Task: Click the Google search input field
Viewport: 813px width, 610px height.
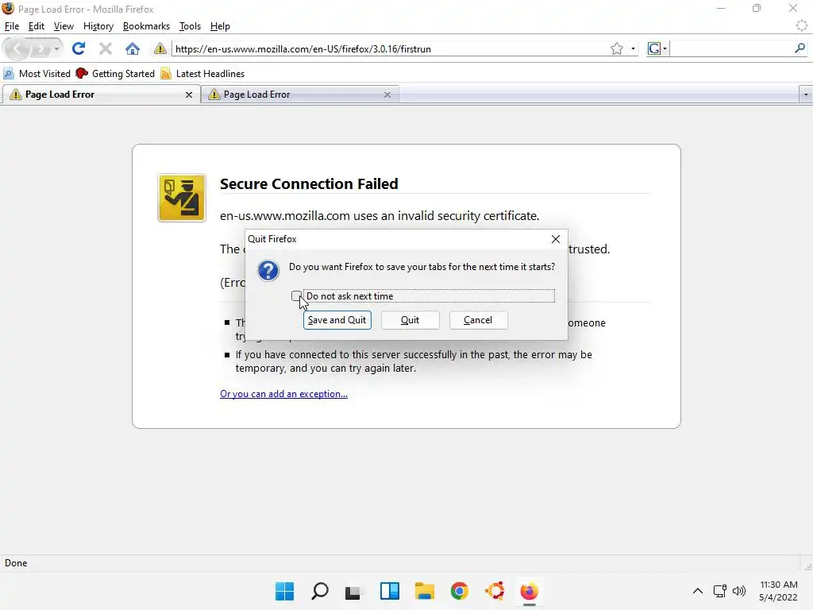Action: (730, 48)
